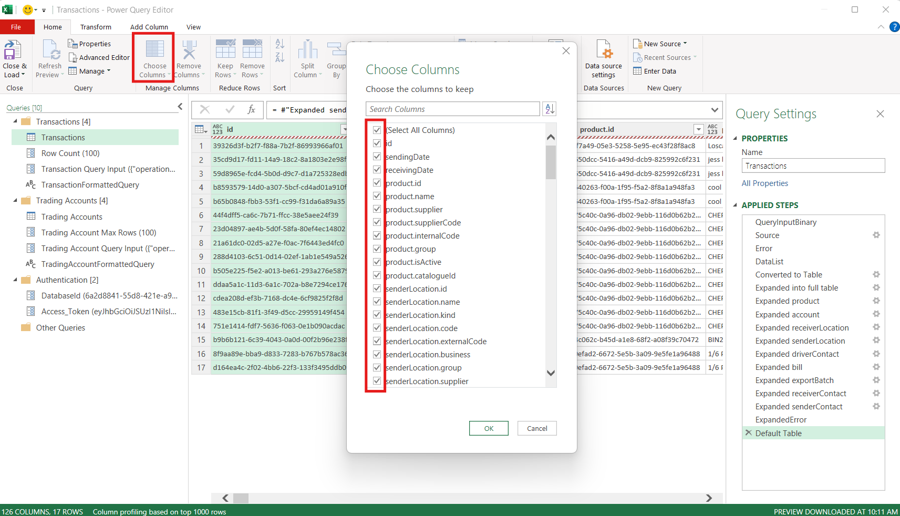The height and width of the screenshot is (516, 900).
Task: Select the Split Column tool
Action: (x=307, y=58)
